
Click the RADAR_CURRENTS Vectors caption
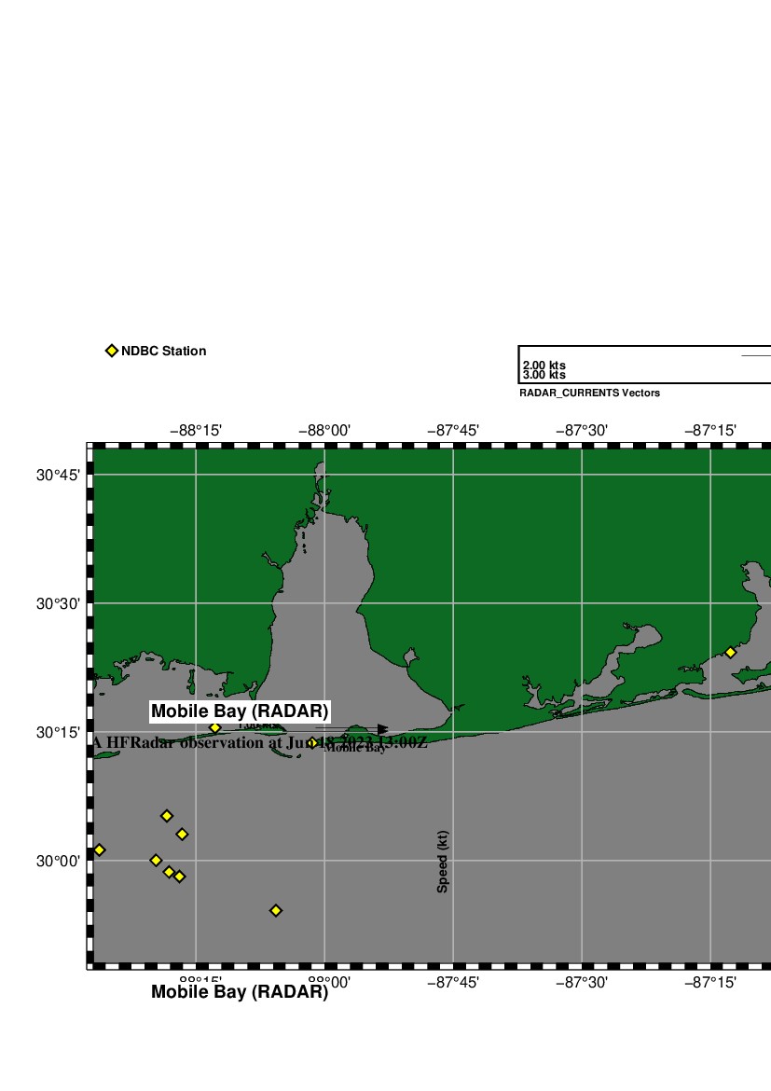click(x=589, y=394)
